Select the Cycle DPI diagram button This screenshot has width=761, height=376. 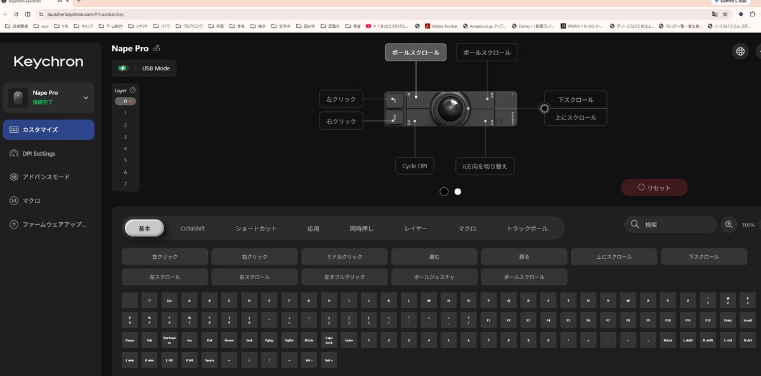coord(415,166)
